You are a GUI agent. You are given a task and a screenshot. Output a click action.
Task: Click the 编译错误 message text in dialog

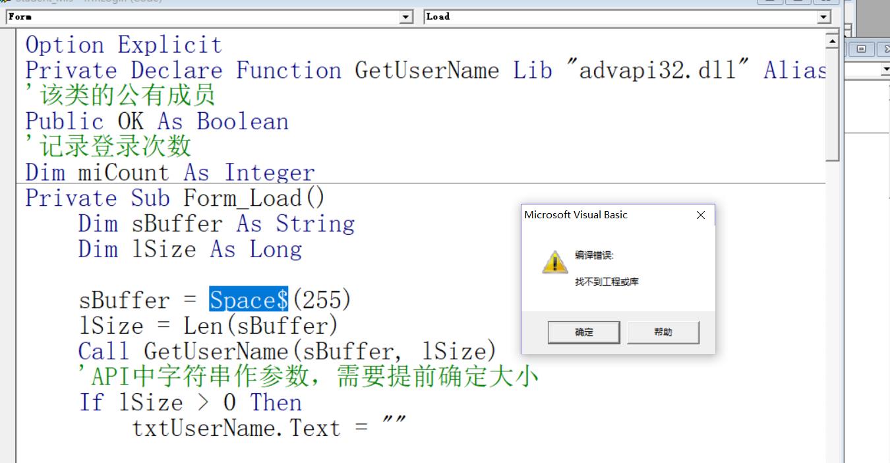pyautogui.click(x=594, y=255)
